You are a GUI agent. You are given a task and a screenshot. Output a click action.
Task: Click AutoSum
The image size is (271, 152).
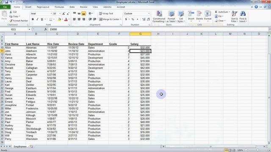222,12
